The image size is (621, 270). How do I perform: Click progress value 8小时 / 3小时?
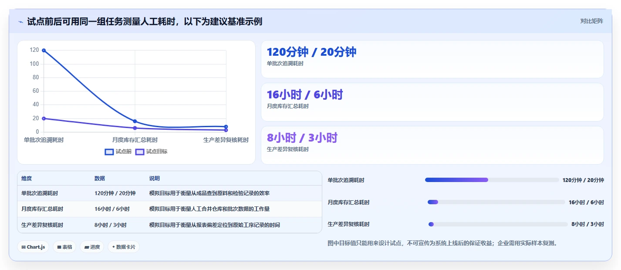pyautogui.click(x=588, y=224)
